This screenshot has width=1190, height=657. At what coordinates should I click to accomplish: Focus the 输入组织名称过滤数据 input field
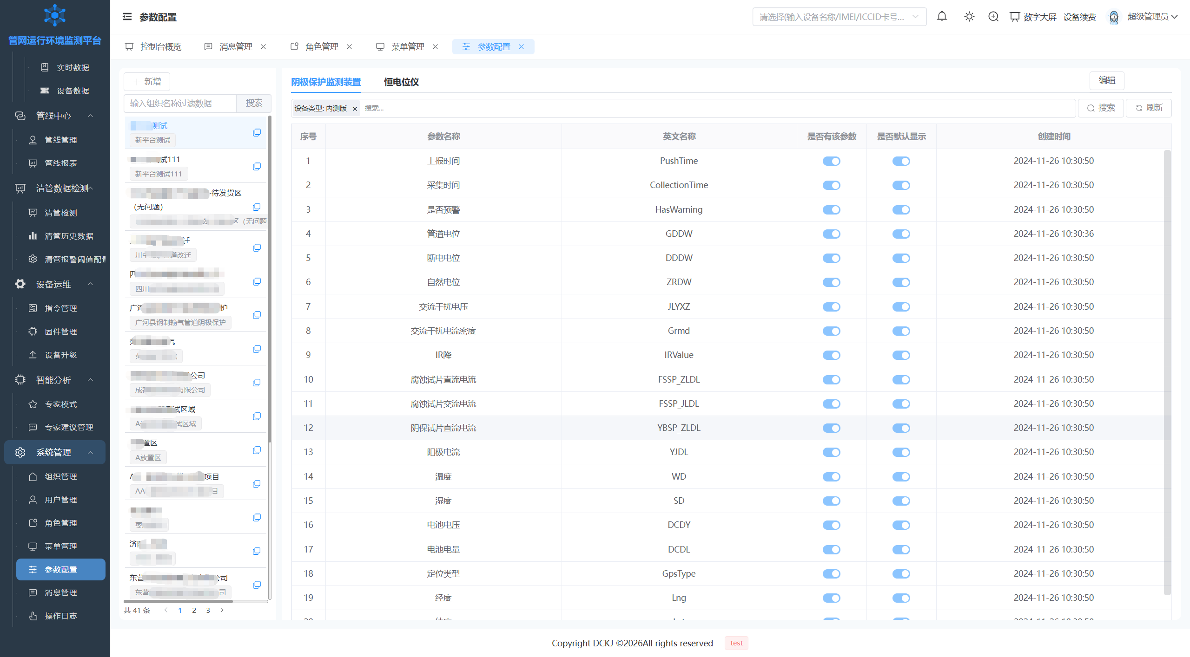tap(180, 104)
